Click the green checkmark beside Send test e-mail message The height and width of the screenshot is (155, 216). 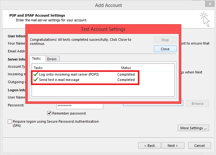[36, 80]
